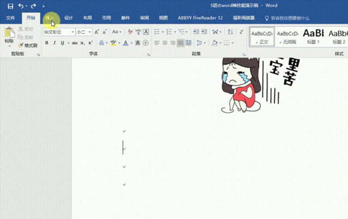Switch to the 布局 (Layout) tab
Image resolution: width=348 pixels, height=219 pixels.
pos(88,18)
